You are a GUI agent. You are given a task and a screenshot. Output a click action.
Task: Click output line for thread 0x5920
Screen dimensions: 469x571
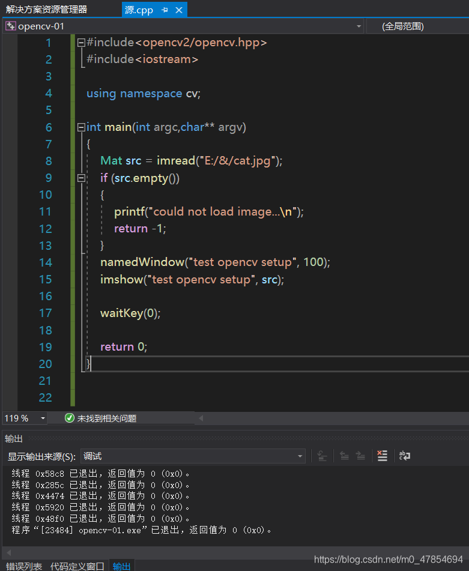100,507
